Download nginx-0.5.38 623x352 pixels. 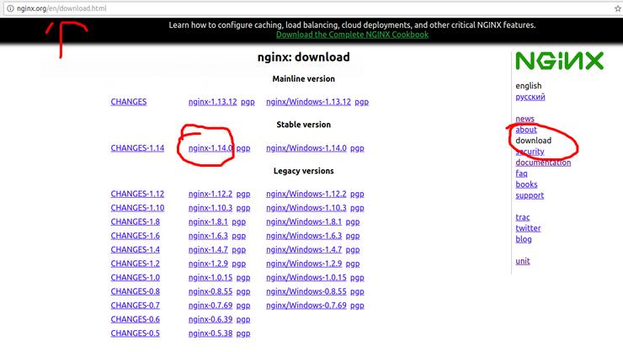210,333
